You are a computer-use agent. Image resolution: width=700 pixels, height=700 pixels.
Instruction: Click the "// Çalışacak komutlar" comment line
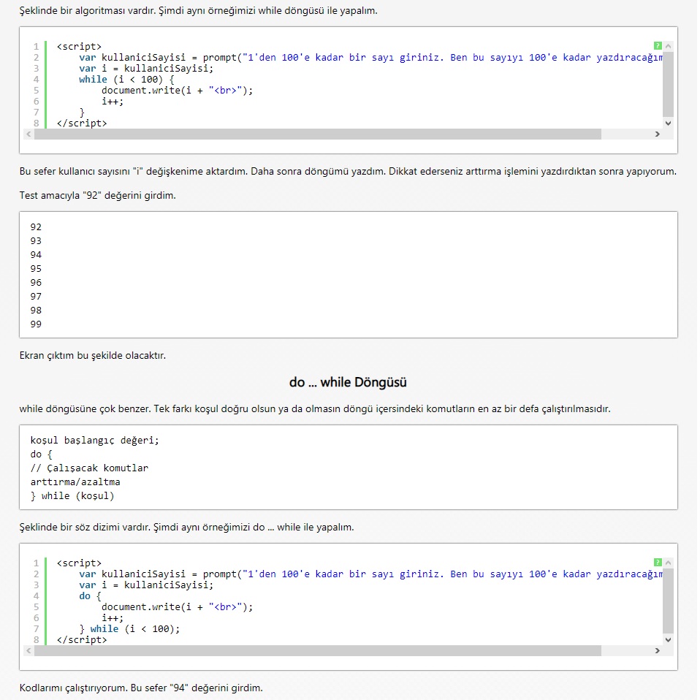pos(89,468)
